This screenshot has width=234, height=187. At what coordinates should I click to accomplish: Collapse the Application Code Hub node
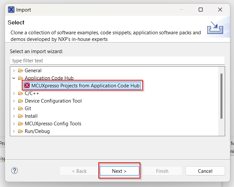(x=14, y=78)
